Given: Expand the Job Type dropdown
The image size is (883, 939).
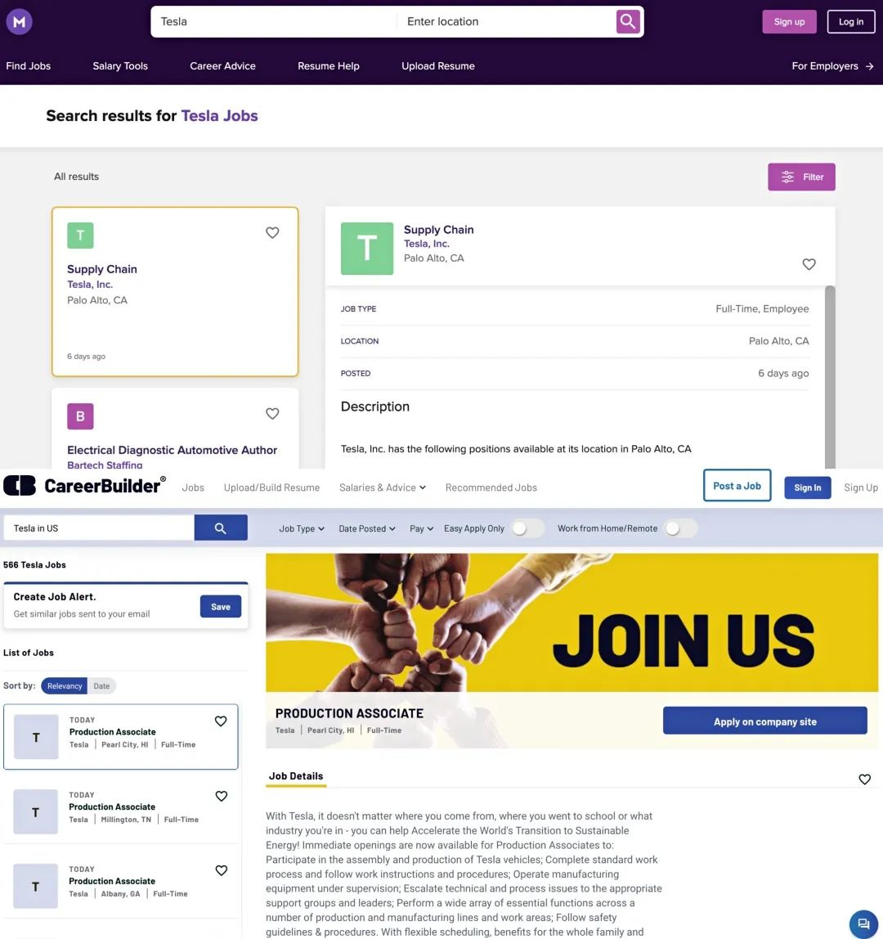Looking at the screenshot, I should point(302,528).
